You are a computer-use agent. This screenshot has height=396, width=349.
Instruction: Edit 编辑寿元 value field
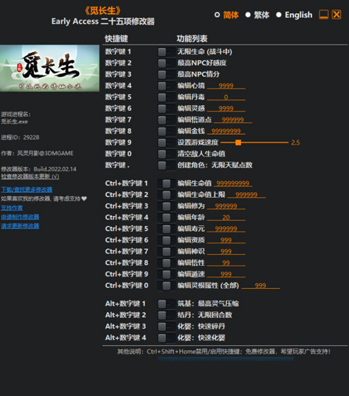coord(226,229)
